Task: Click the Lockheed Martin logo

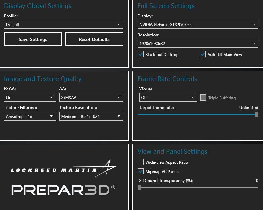Action: point(63,168)
